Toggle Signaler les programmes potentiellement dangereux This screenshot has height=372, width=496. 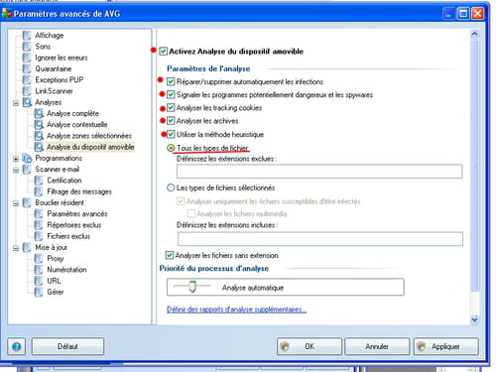tap(171, 94)
